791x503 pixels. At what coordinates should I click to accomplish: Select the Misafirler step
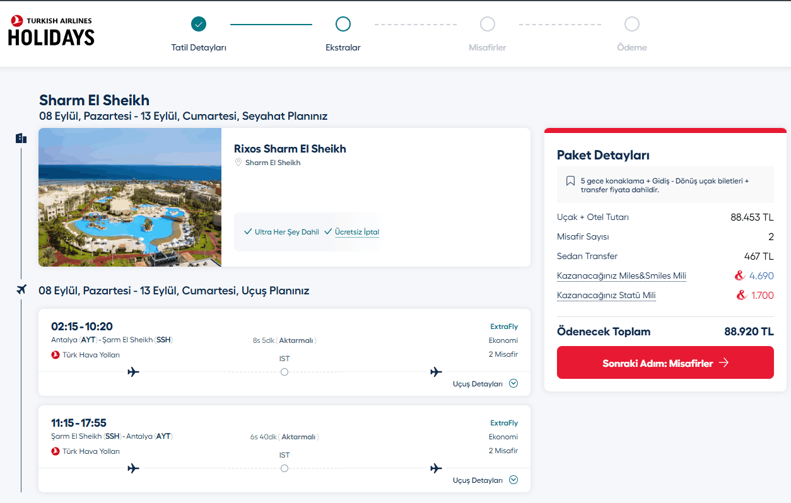[x=487, y=25]
